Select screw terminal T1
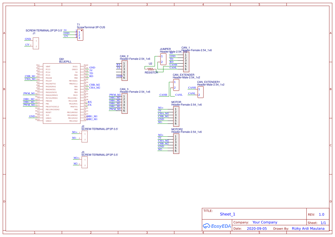The image size is (335, 237). pos(80,34)
